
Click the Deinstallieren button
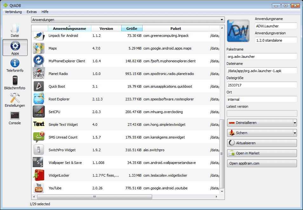[260, 123]
